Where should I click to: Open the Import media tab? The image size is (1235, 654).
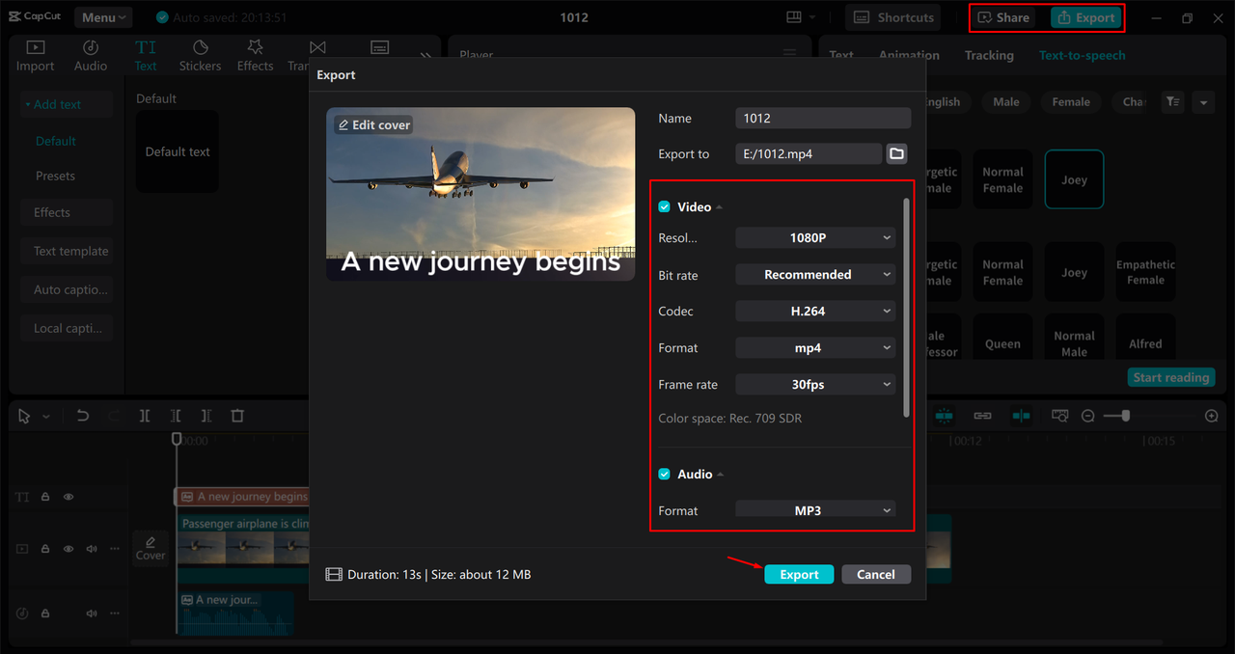[x=35, y=56]
